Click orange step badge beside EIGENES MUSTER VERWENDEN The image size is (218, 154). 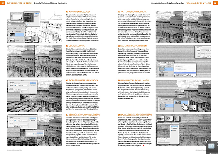coord(67,80)
